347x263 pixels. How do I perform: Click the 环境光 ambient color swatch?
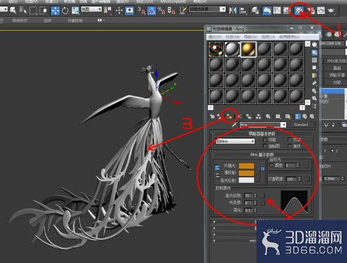click(246, 166)
